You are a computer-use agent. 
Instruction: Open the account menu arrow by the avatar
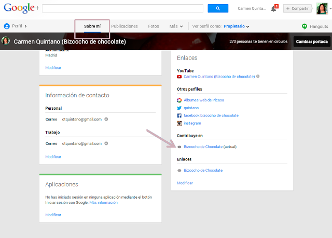(330, 9)
